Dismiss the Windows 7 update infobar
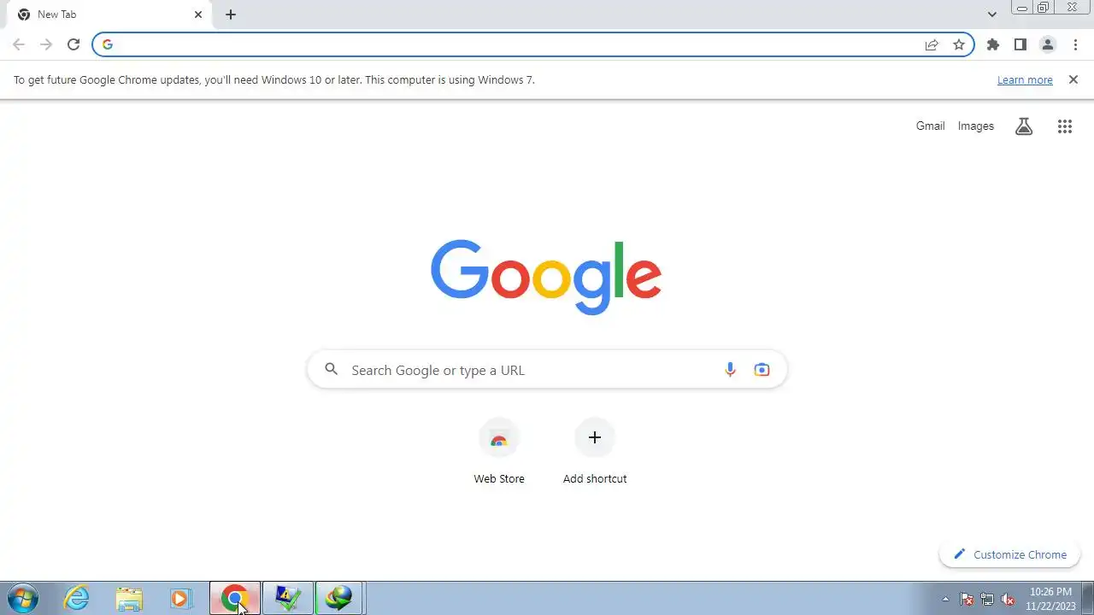This screenshot has height=615, width=1094. 1073,79
